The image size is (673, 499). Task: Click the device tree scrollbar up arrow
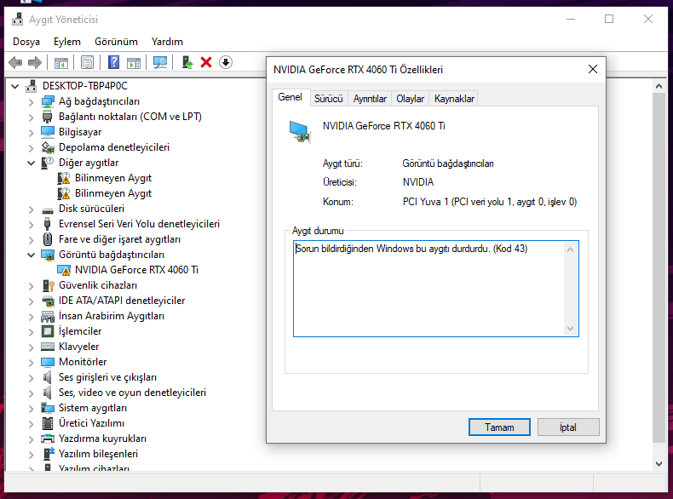659,86
